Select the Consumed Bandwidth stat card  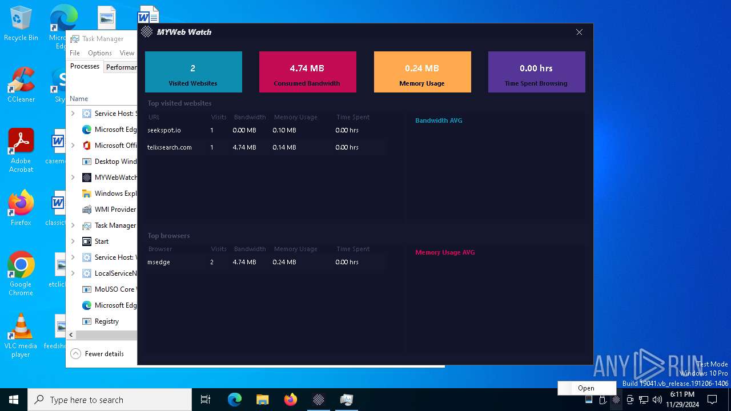pyautogui.click(x=308, y=72)
